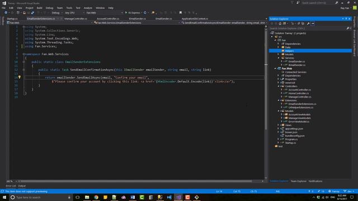
Task: Open Chrome from the Windows taskbar
Action: (x=96, y=197)
